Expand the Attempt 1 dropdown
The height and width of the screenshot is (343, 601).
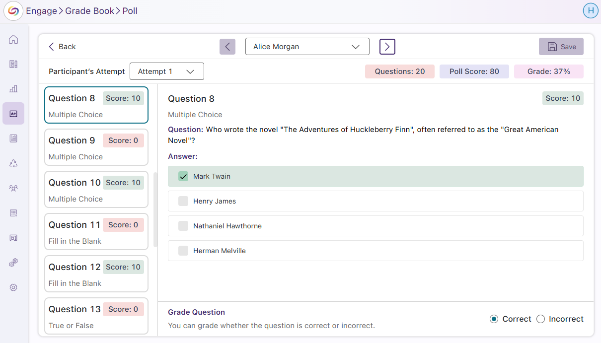click(166, 71)
